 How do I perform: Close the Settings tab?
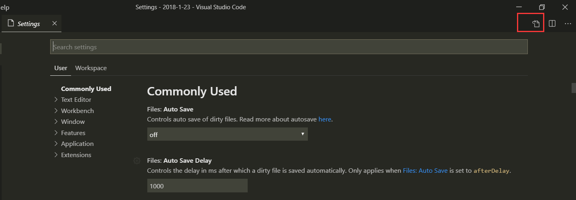coord(55,24)
